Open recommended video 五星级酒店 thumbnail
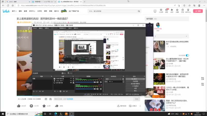 click(155, 92)
